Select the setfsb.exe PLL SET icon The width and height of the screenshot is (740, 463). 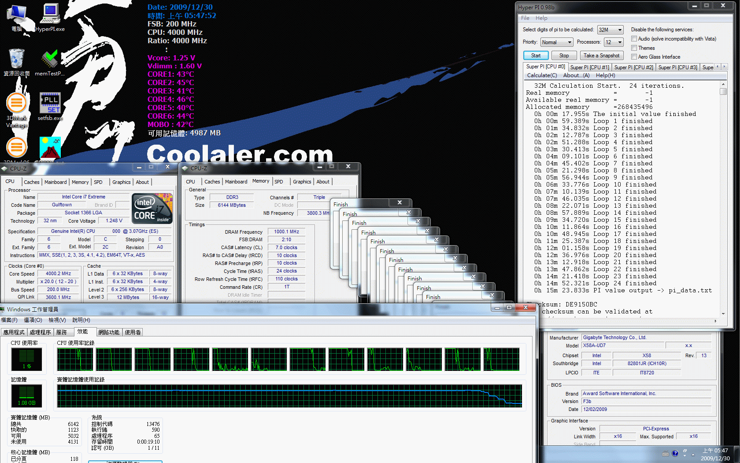50,106
